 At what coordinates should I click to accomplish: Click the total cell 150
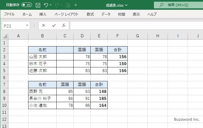point(117,64)
